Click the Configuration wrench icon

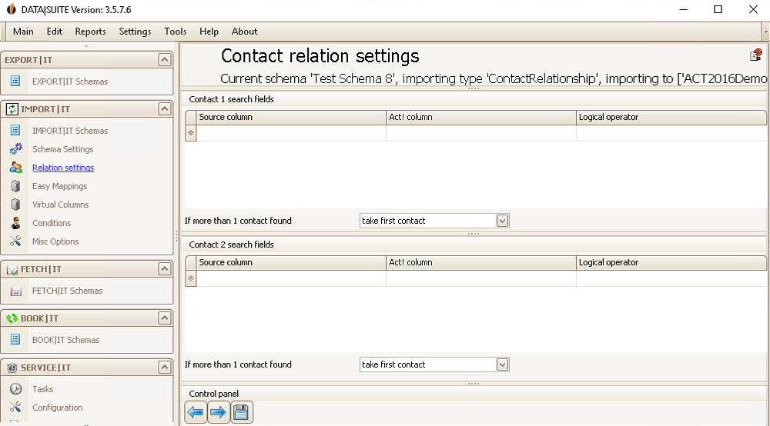(x=15, y=407)
